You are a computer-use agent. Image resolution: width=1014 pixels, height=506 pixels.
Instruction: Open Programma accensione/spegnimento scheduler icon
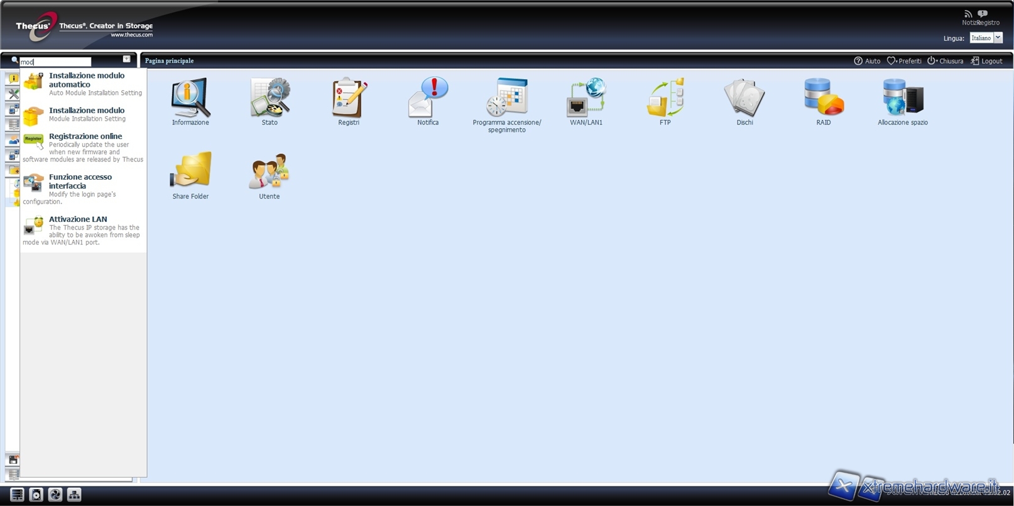(506, 99)
